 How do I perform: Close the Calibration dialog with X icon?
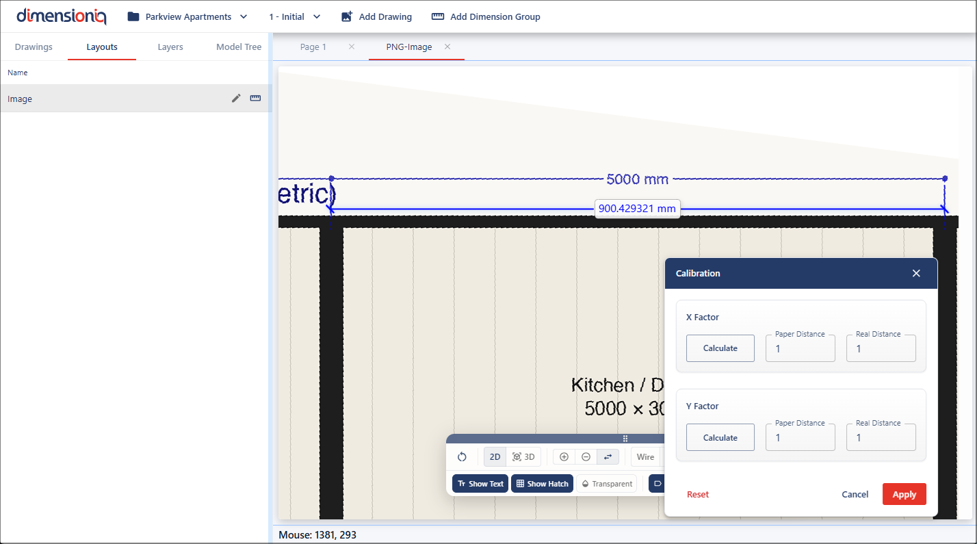[x=916, y=274]
